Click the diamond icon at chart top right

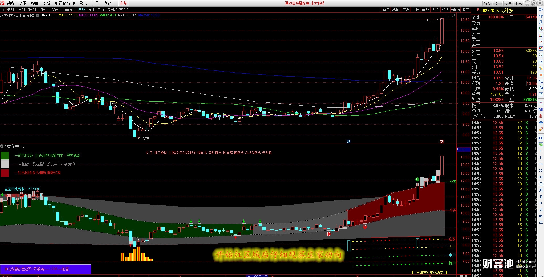click(x=449, y=16)
